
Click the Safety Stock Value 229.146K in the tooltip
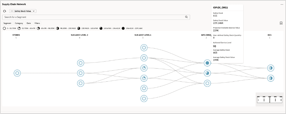218,23
